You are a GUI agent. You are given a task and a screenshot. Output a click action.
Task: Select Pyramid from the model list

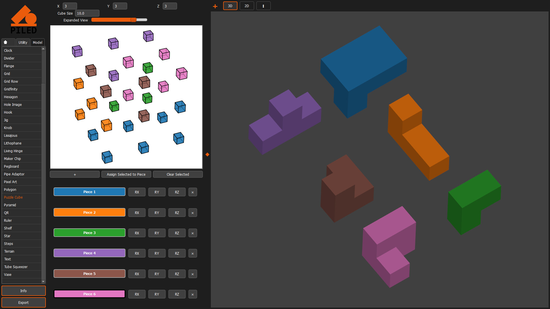pos(10,205)
